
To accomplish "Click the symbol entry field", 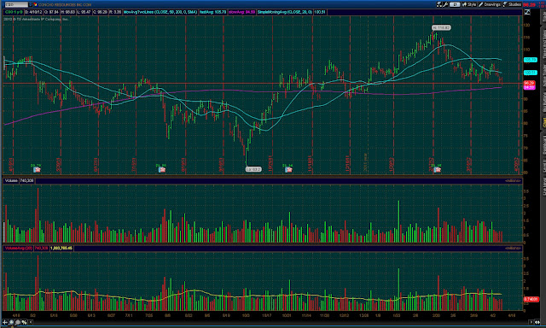I will pyautogui.click(x=15, y=4).
